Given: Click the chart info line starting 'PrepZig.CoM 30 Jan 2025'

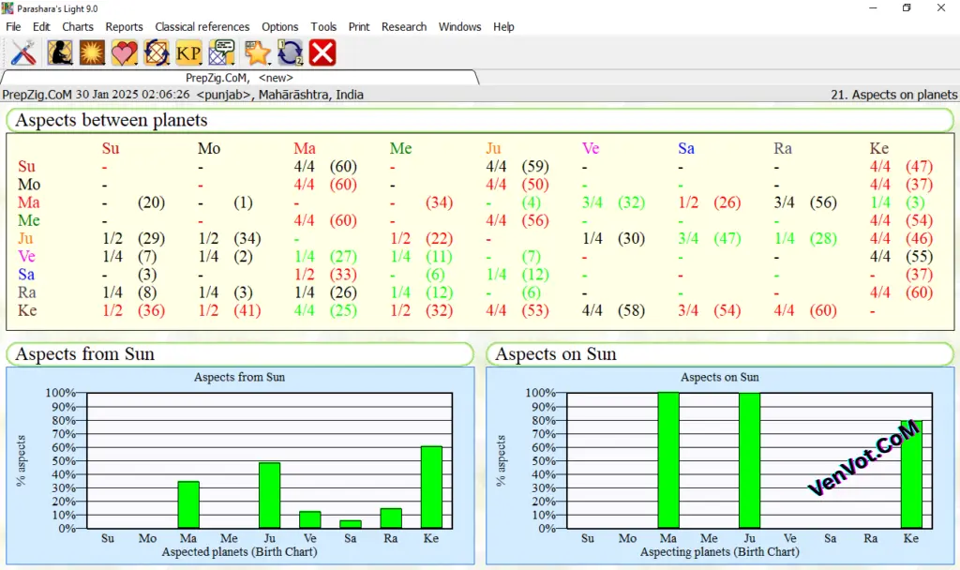Looking at the screenshot, I should pyautogui.click(x=183, y=95).
